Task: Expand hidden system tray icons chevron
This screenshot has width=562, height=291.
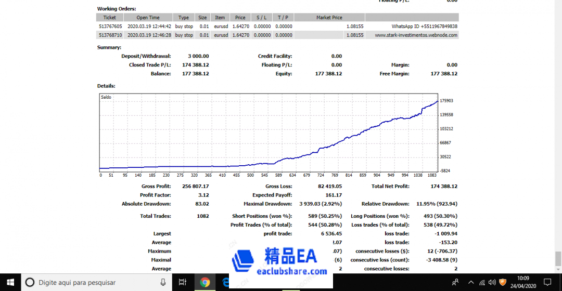Action: (x=470, y=282)
